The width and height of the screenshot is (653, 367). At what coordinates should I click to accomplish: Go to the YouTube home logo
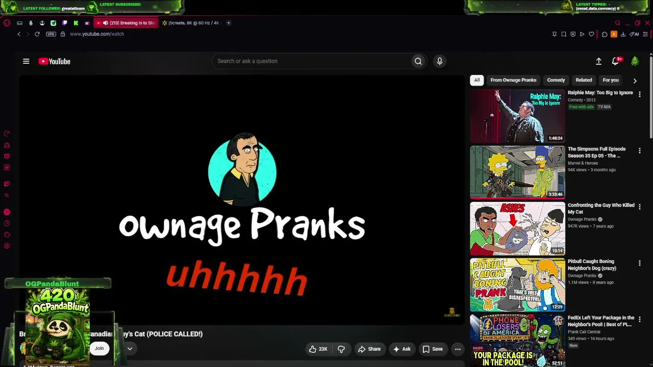(x=54, y=61)
